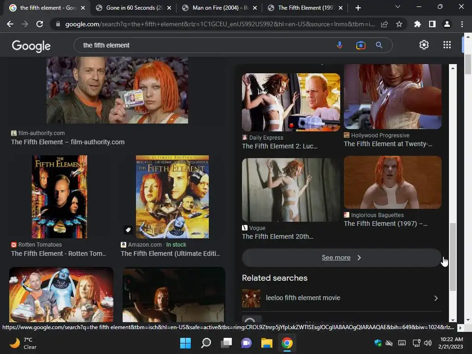Switch to The Fifth Element (1997) tab

[305, 8]
